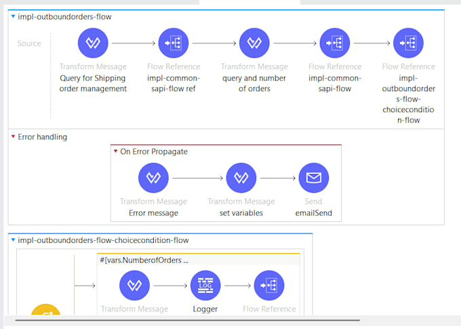Select 'impl-common-sapi-flow' Flow Reference icon
This screenshot has height=329, width=461.
335,43
